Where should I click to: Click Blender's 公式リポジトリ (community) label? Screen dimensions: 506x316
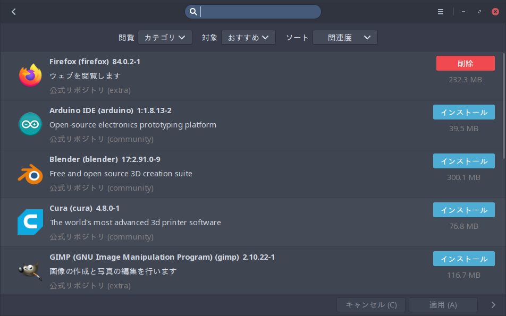[x=102, y=188]
